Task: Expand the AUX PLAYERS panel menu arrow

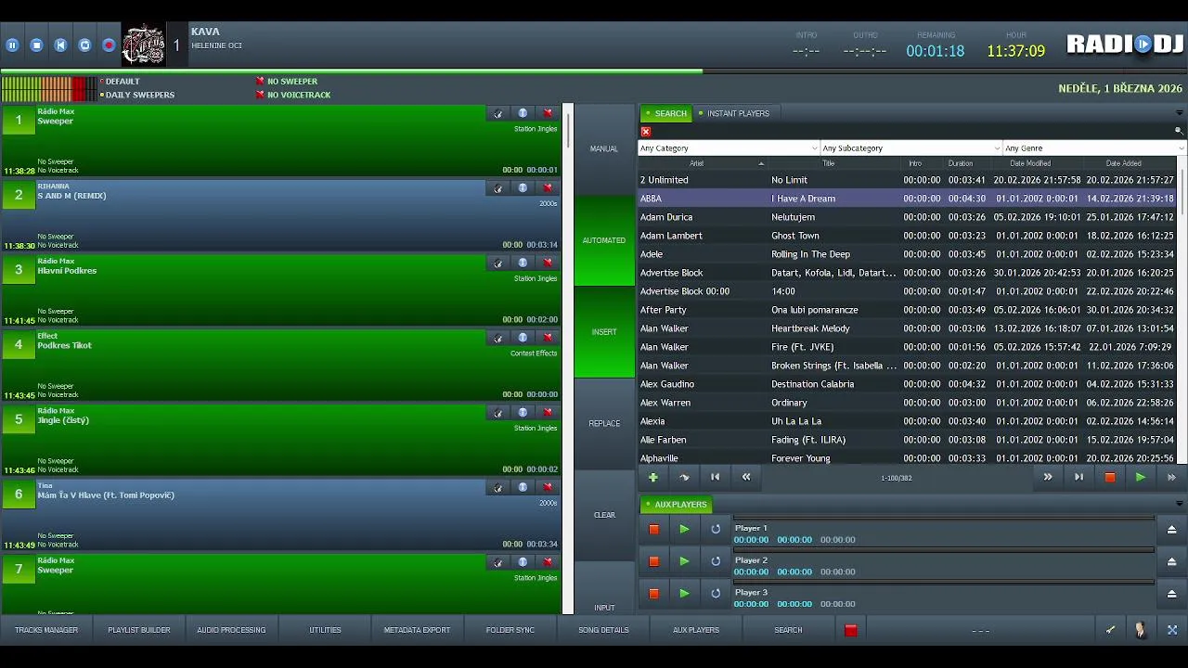Action: [1179, 504]
